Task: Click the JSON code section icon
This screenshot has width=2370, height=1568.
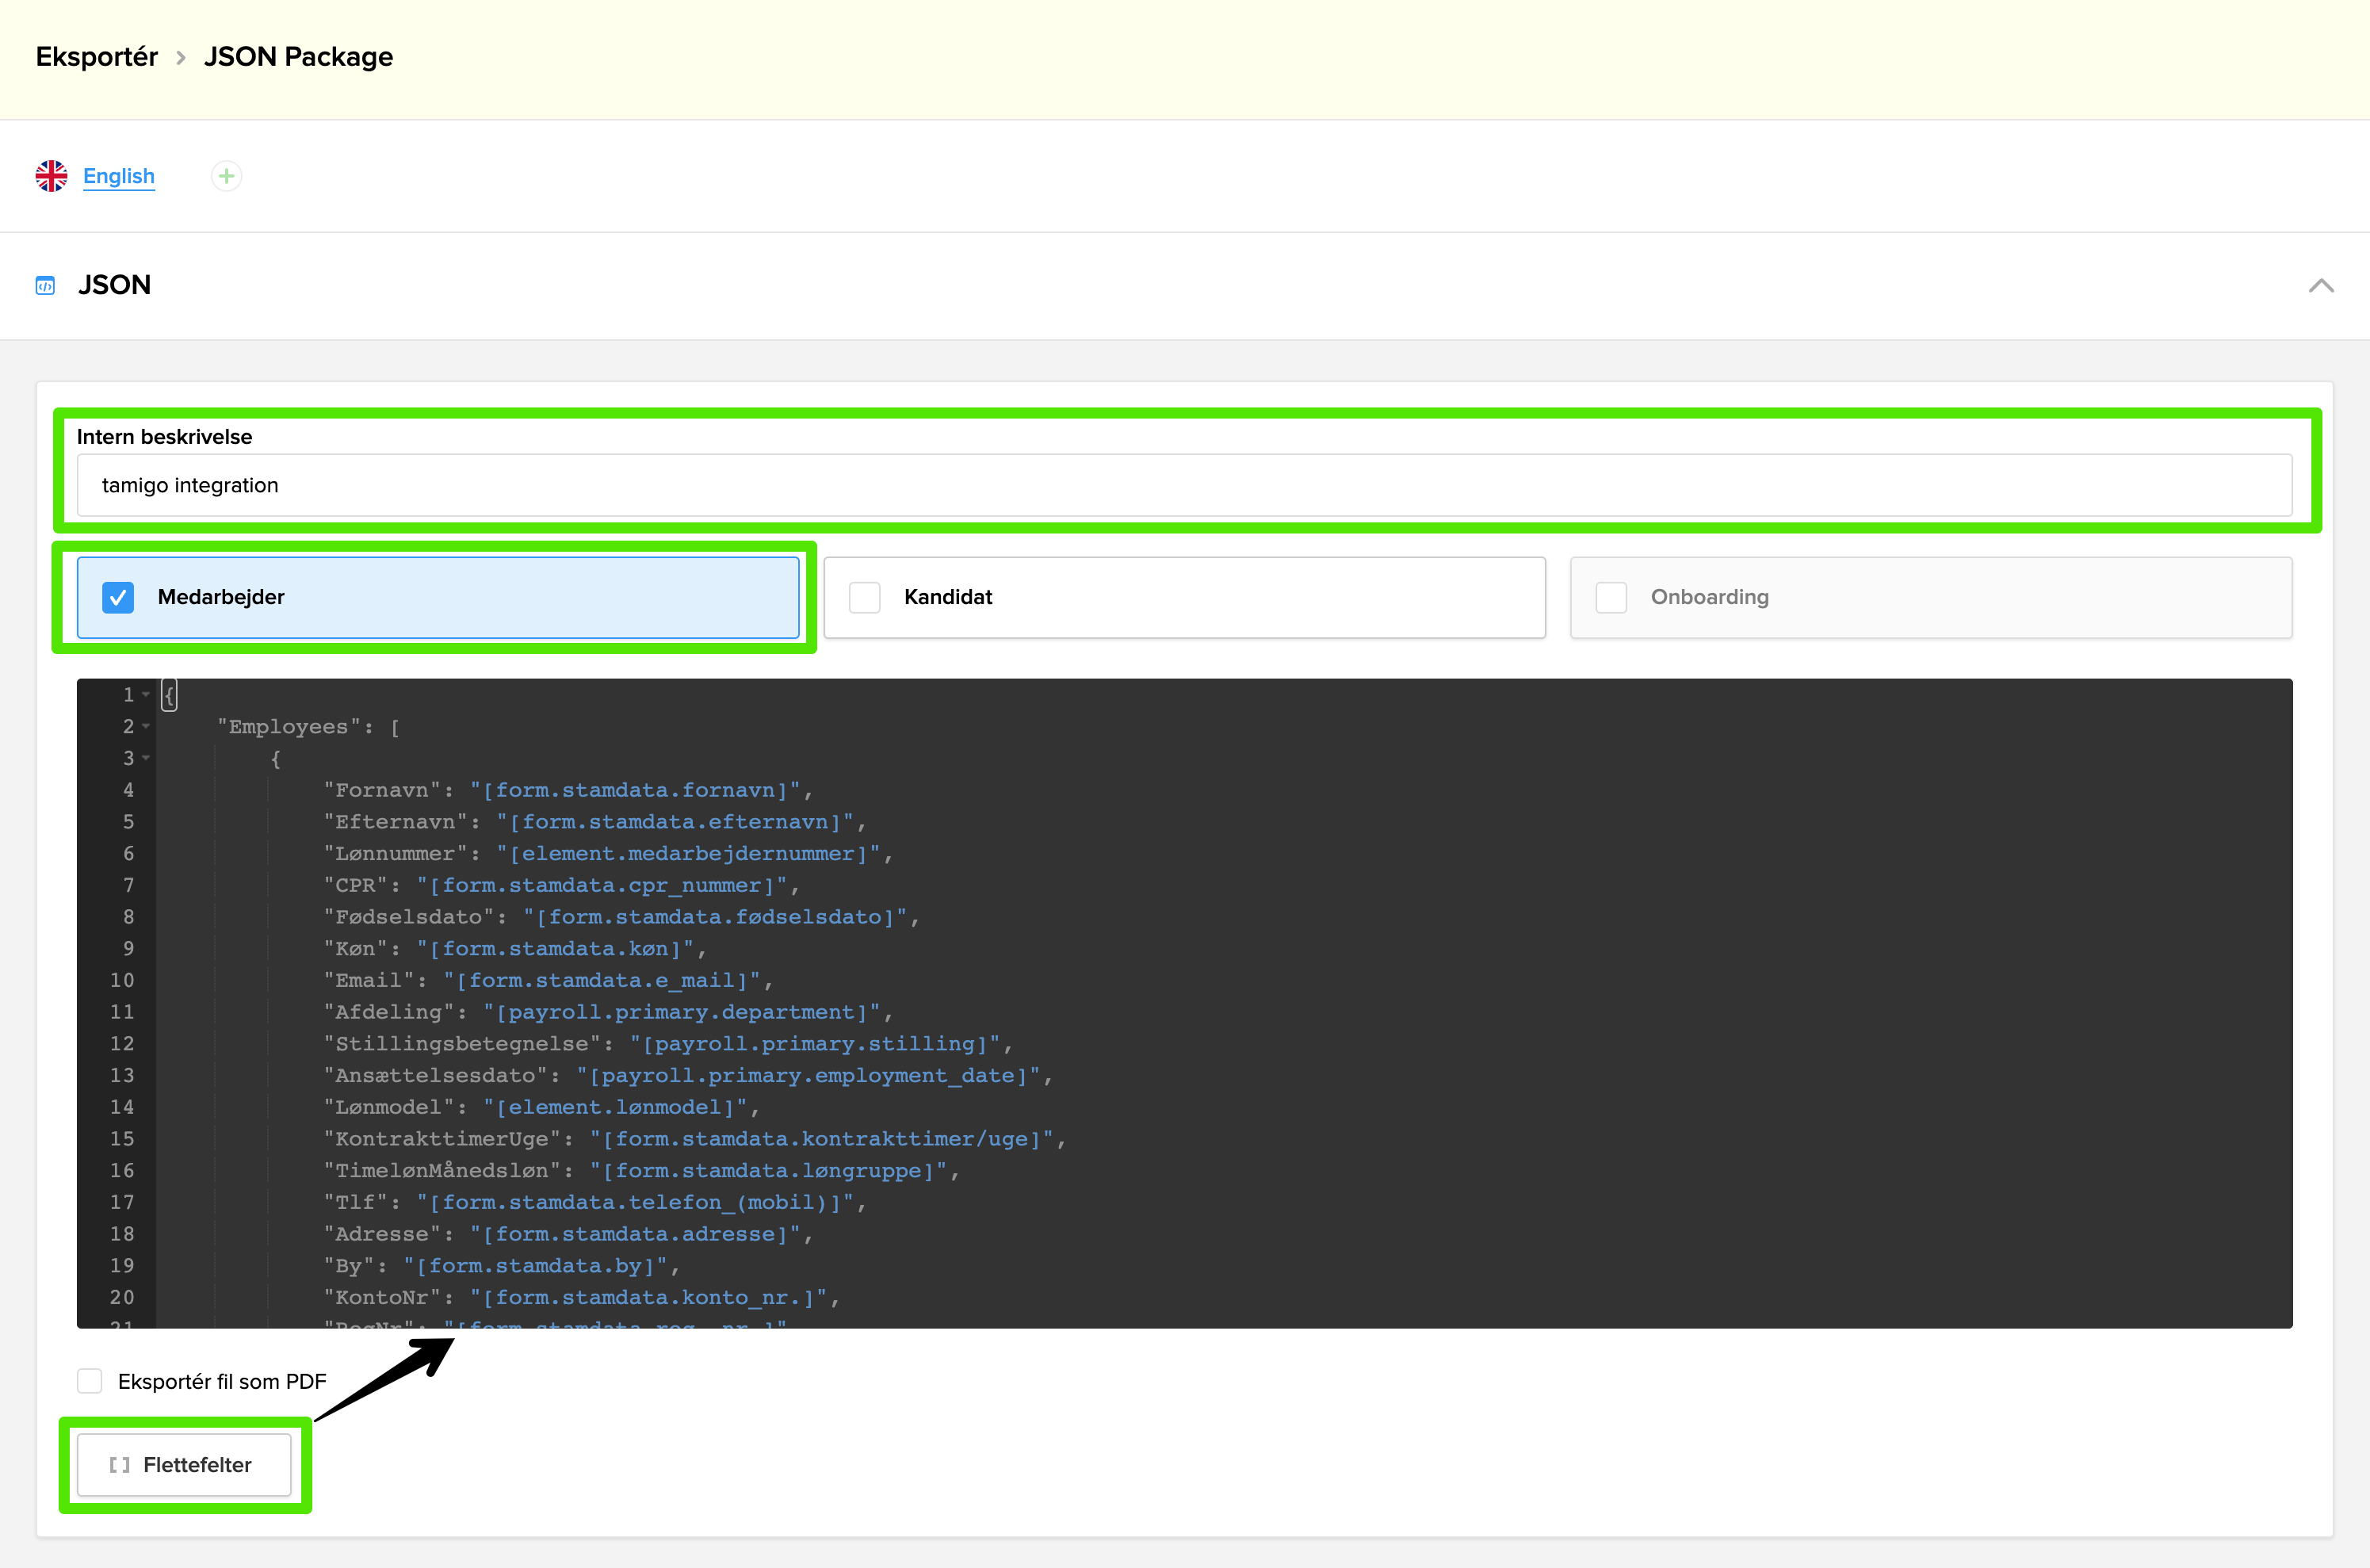Action: [45, 286]
